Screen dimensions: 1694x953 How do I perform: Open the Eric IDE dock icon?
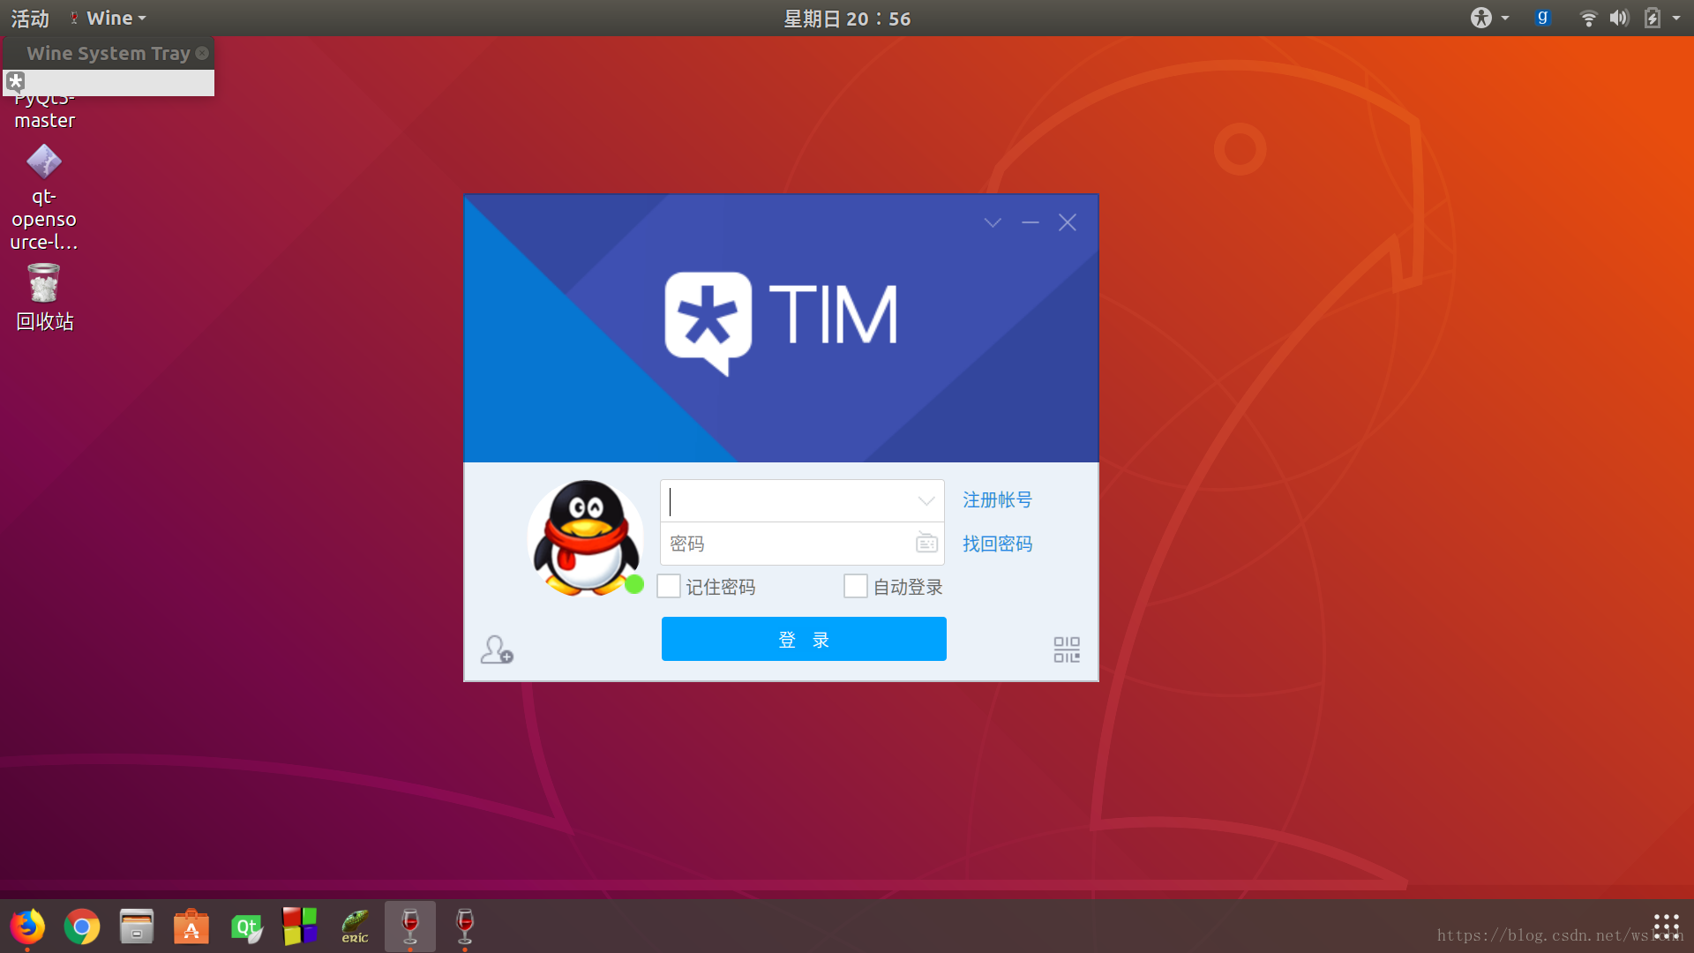pos(355,927)
